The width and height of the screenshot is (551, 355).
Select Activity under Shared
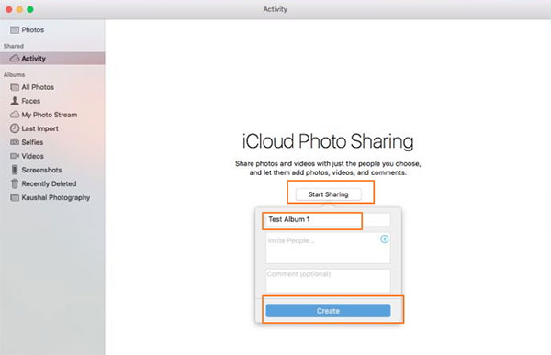pyautogui.click(x=52, y=59)
